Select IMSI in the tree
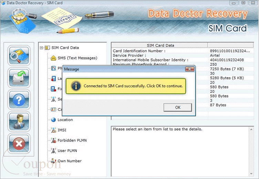 tap(62, 130)
